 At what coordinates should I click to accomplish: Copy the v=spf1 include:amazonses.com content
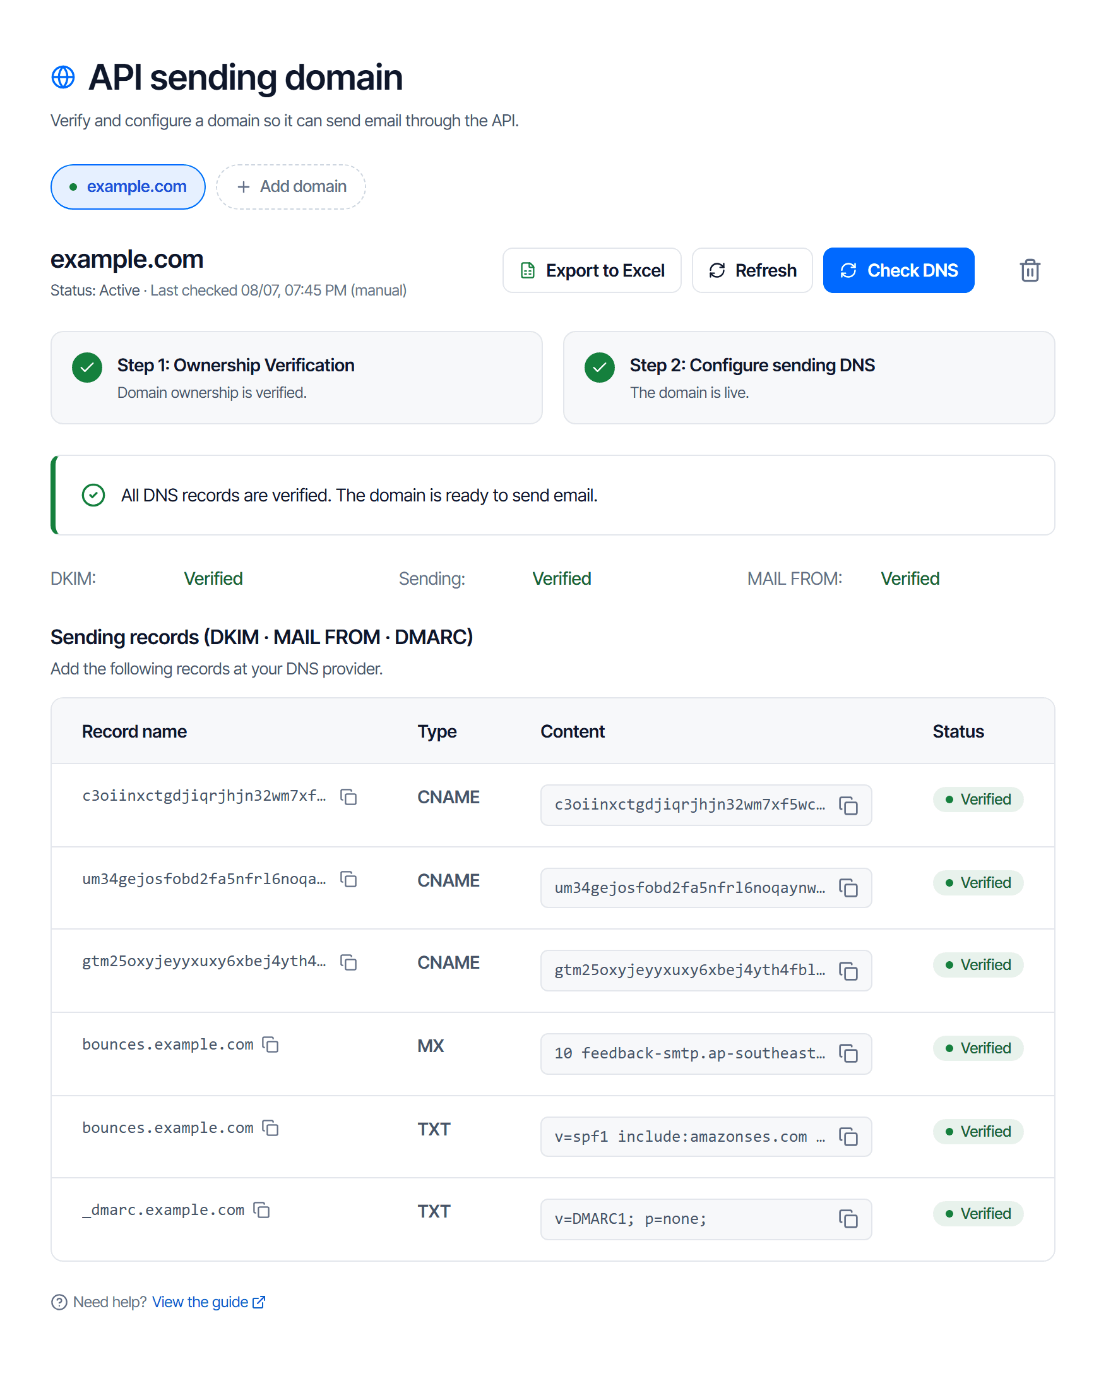click(848, 1137)
